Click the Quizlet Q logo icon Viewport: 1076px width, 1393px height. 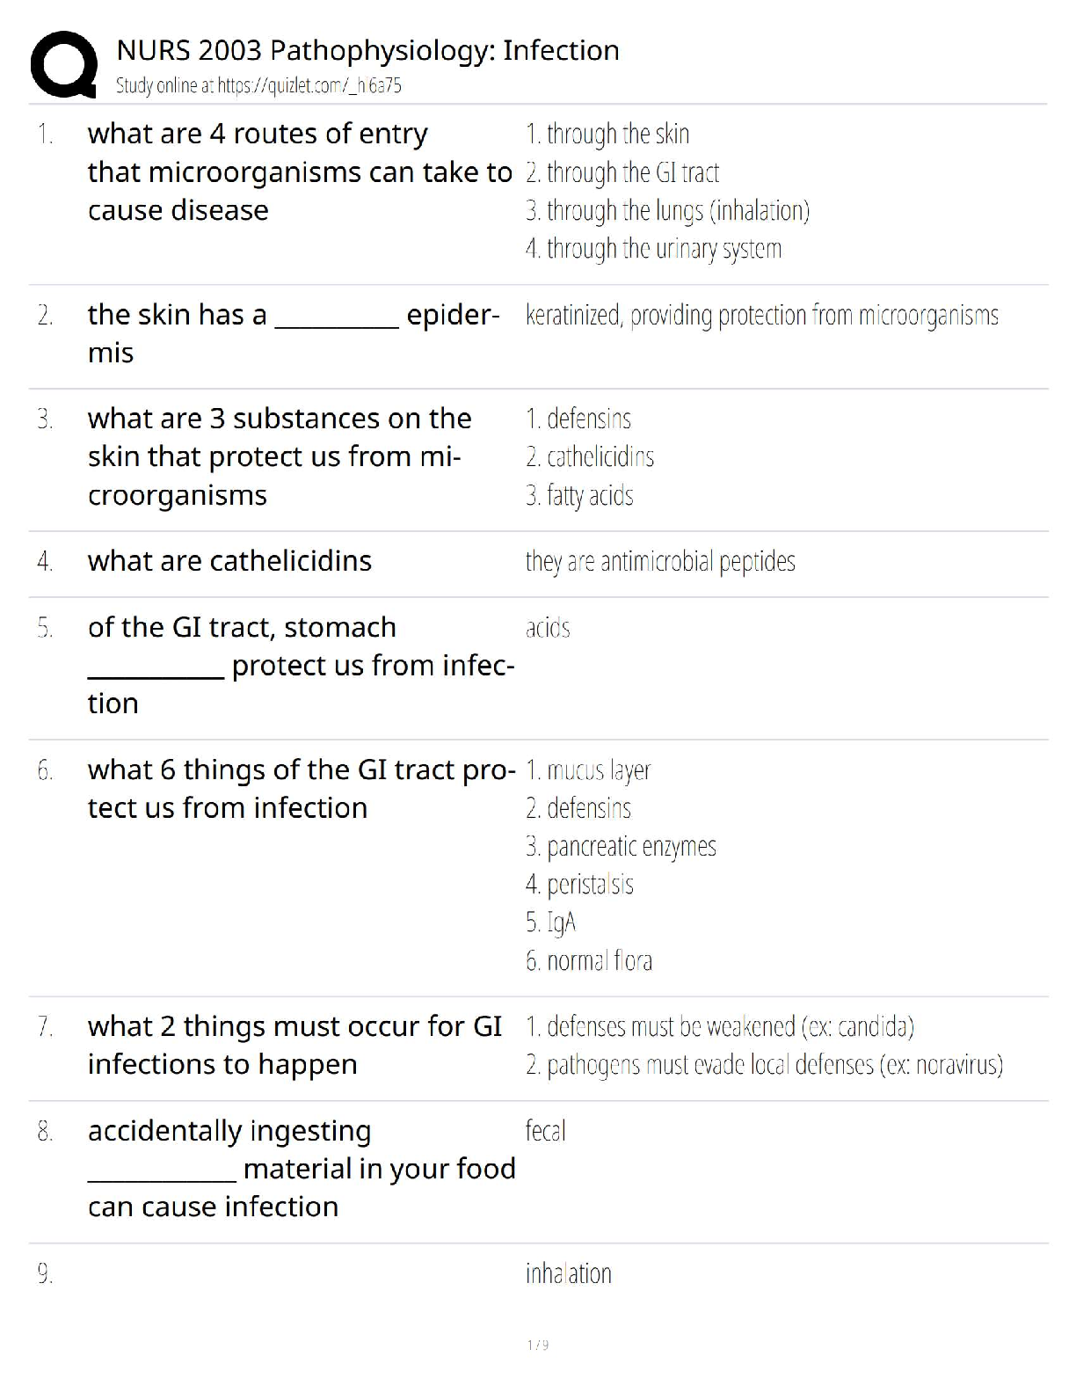63,65
